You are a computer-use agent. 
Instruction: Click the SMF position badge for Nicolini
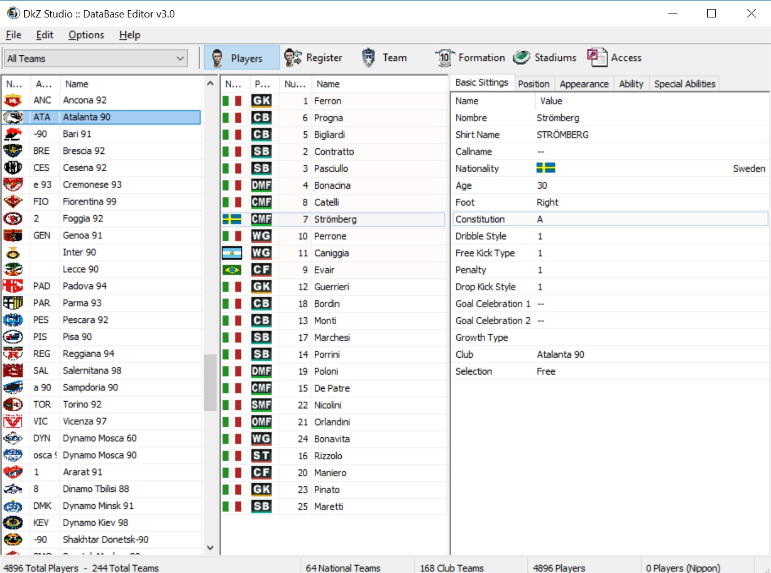(x=262, y=405)
